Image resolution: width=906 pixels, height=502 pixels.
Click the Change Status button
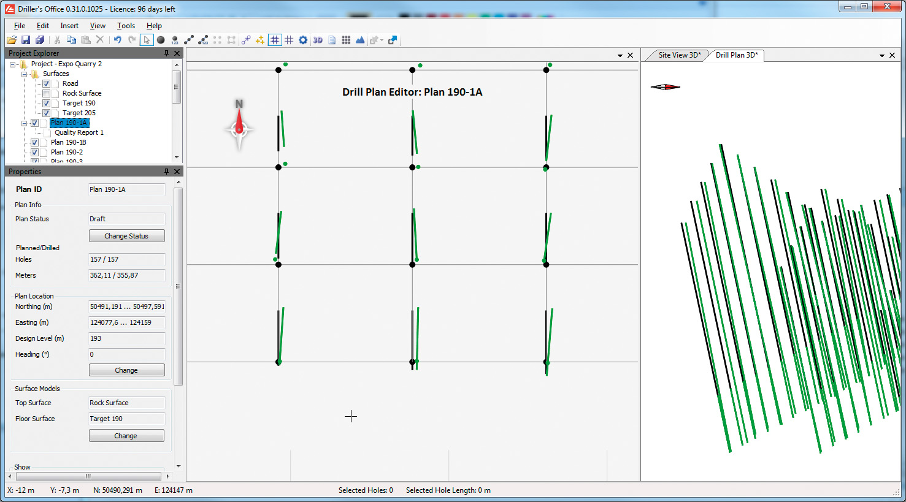coord(127,235)
